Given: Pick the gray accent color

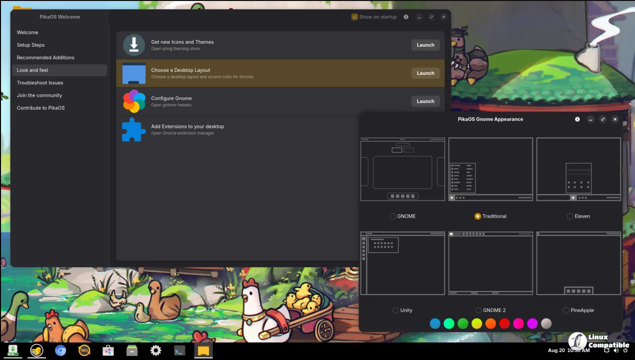Looking at the screenshot, I should pyautogui.click(x=546, y=324).
